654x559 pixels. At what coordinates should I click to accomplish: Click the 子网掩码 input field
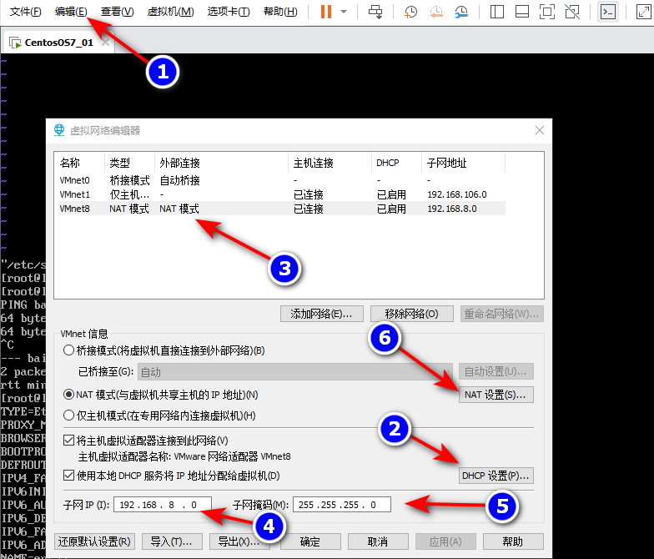click(342, 505)
